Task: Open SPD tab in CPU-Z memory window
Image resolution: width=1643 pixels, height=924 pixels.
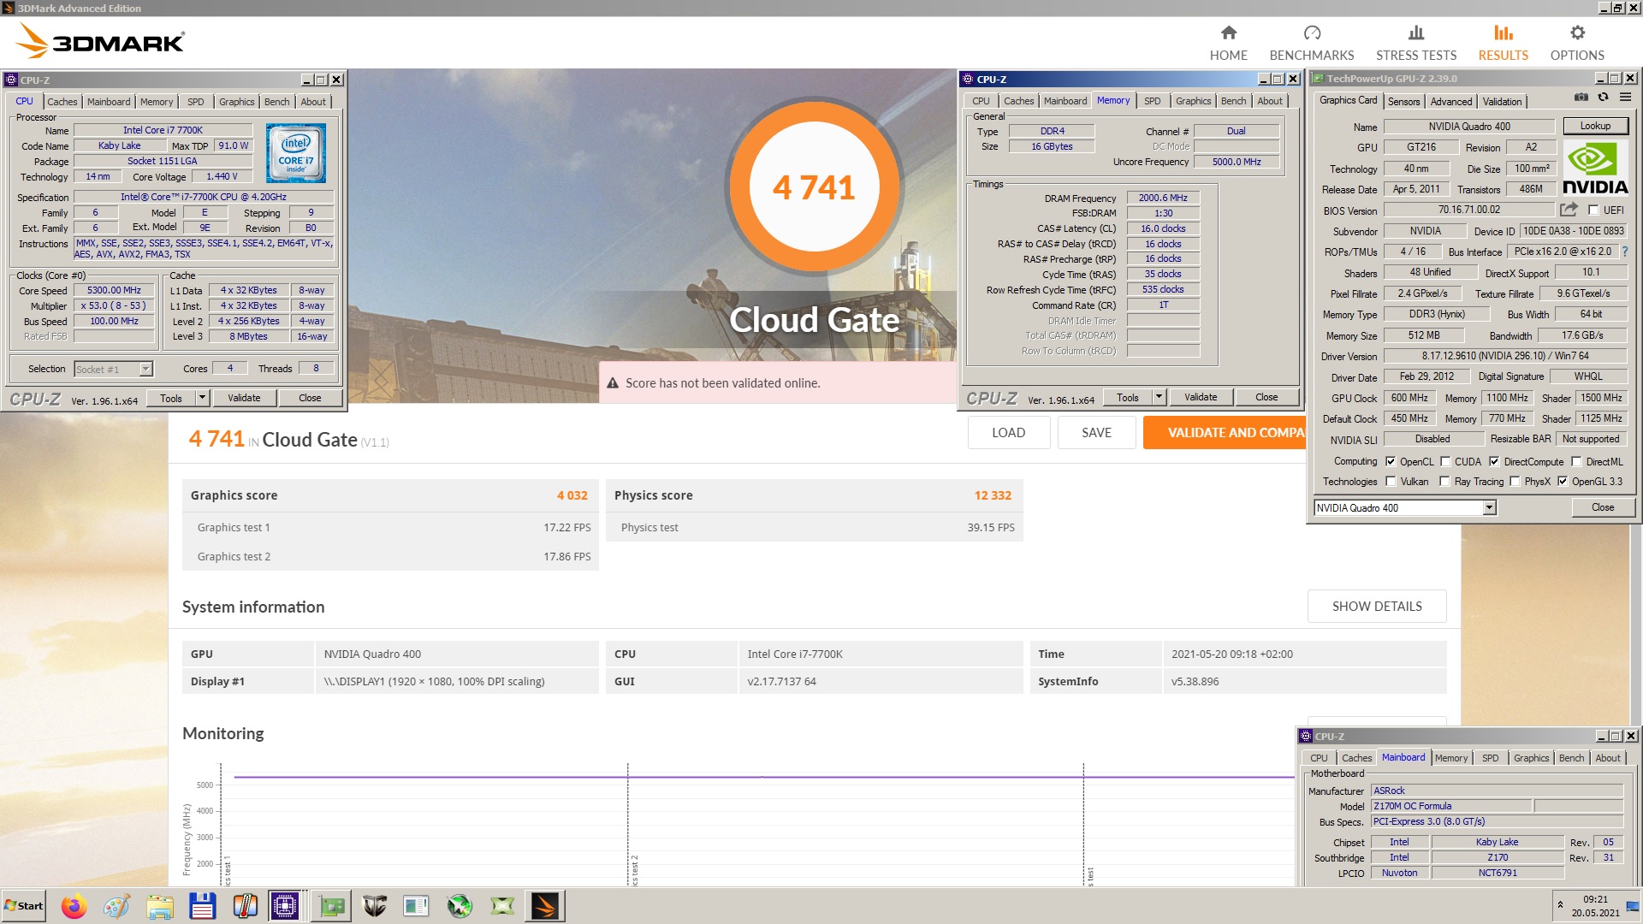Action: click(x=1152, y=101)
